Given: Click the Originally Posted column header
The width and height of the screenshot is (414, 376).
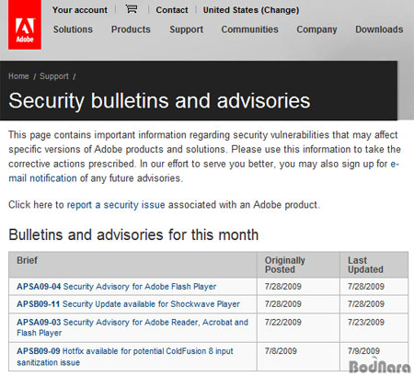Looking at the screenshot, I should click(x=285, y=265).
